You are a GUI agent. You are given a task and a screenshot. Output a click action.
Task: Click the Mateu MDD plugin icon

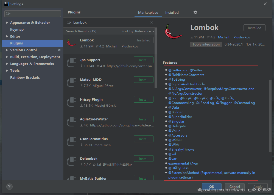(x=72, y=82)
